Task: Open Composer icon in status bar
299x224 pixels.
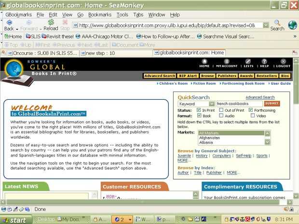Action: click(15, 209)
